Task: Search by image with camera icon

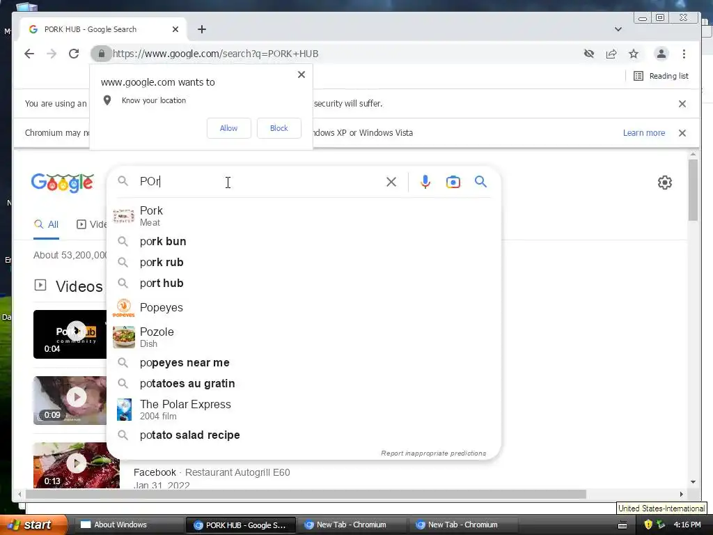Action: click(x=453, y=182)
